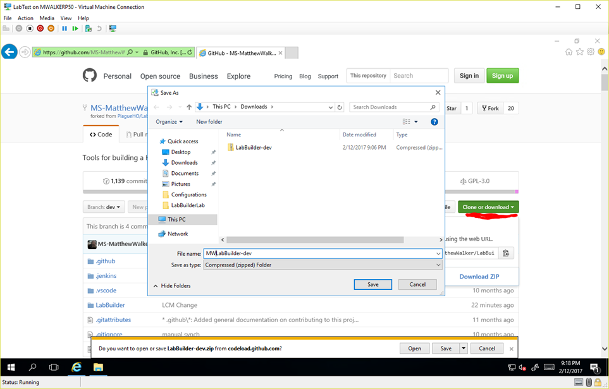Open Save split-button arrow in download bar
The height and width of the screenshot is (389, 609).
[464, 349]
